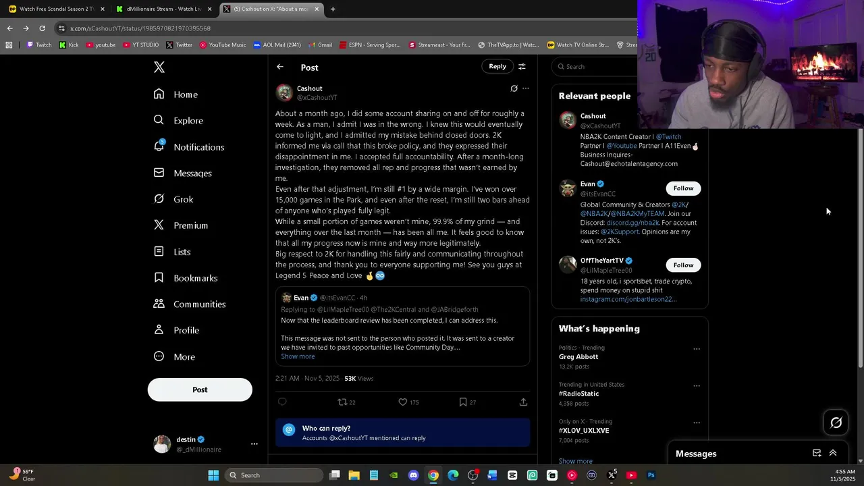The width and height of the screenshot is (864, 486).
Task: Follow Evan in Relevant people
Action: pos(683,188)
